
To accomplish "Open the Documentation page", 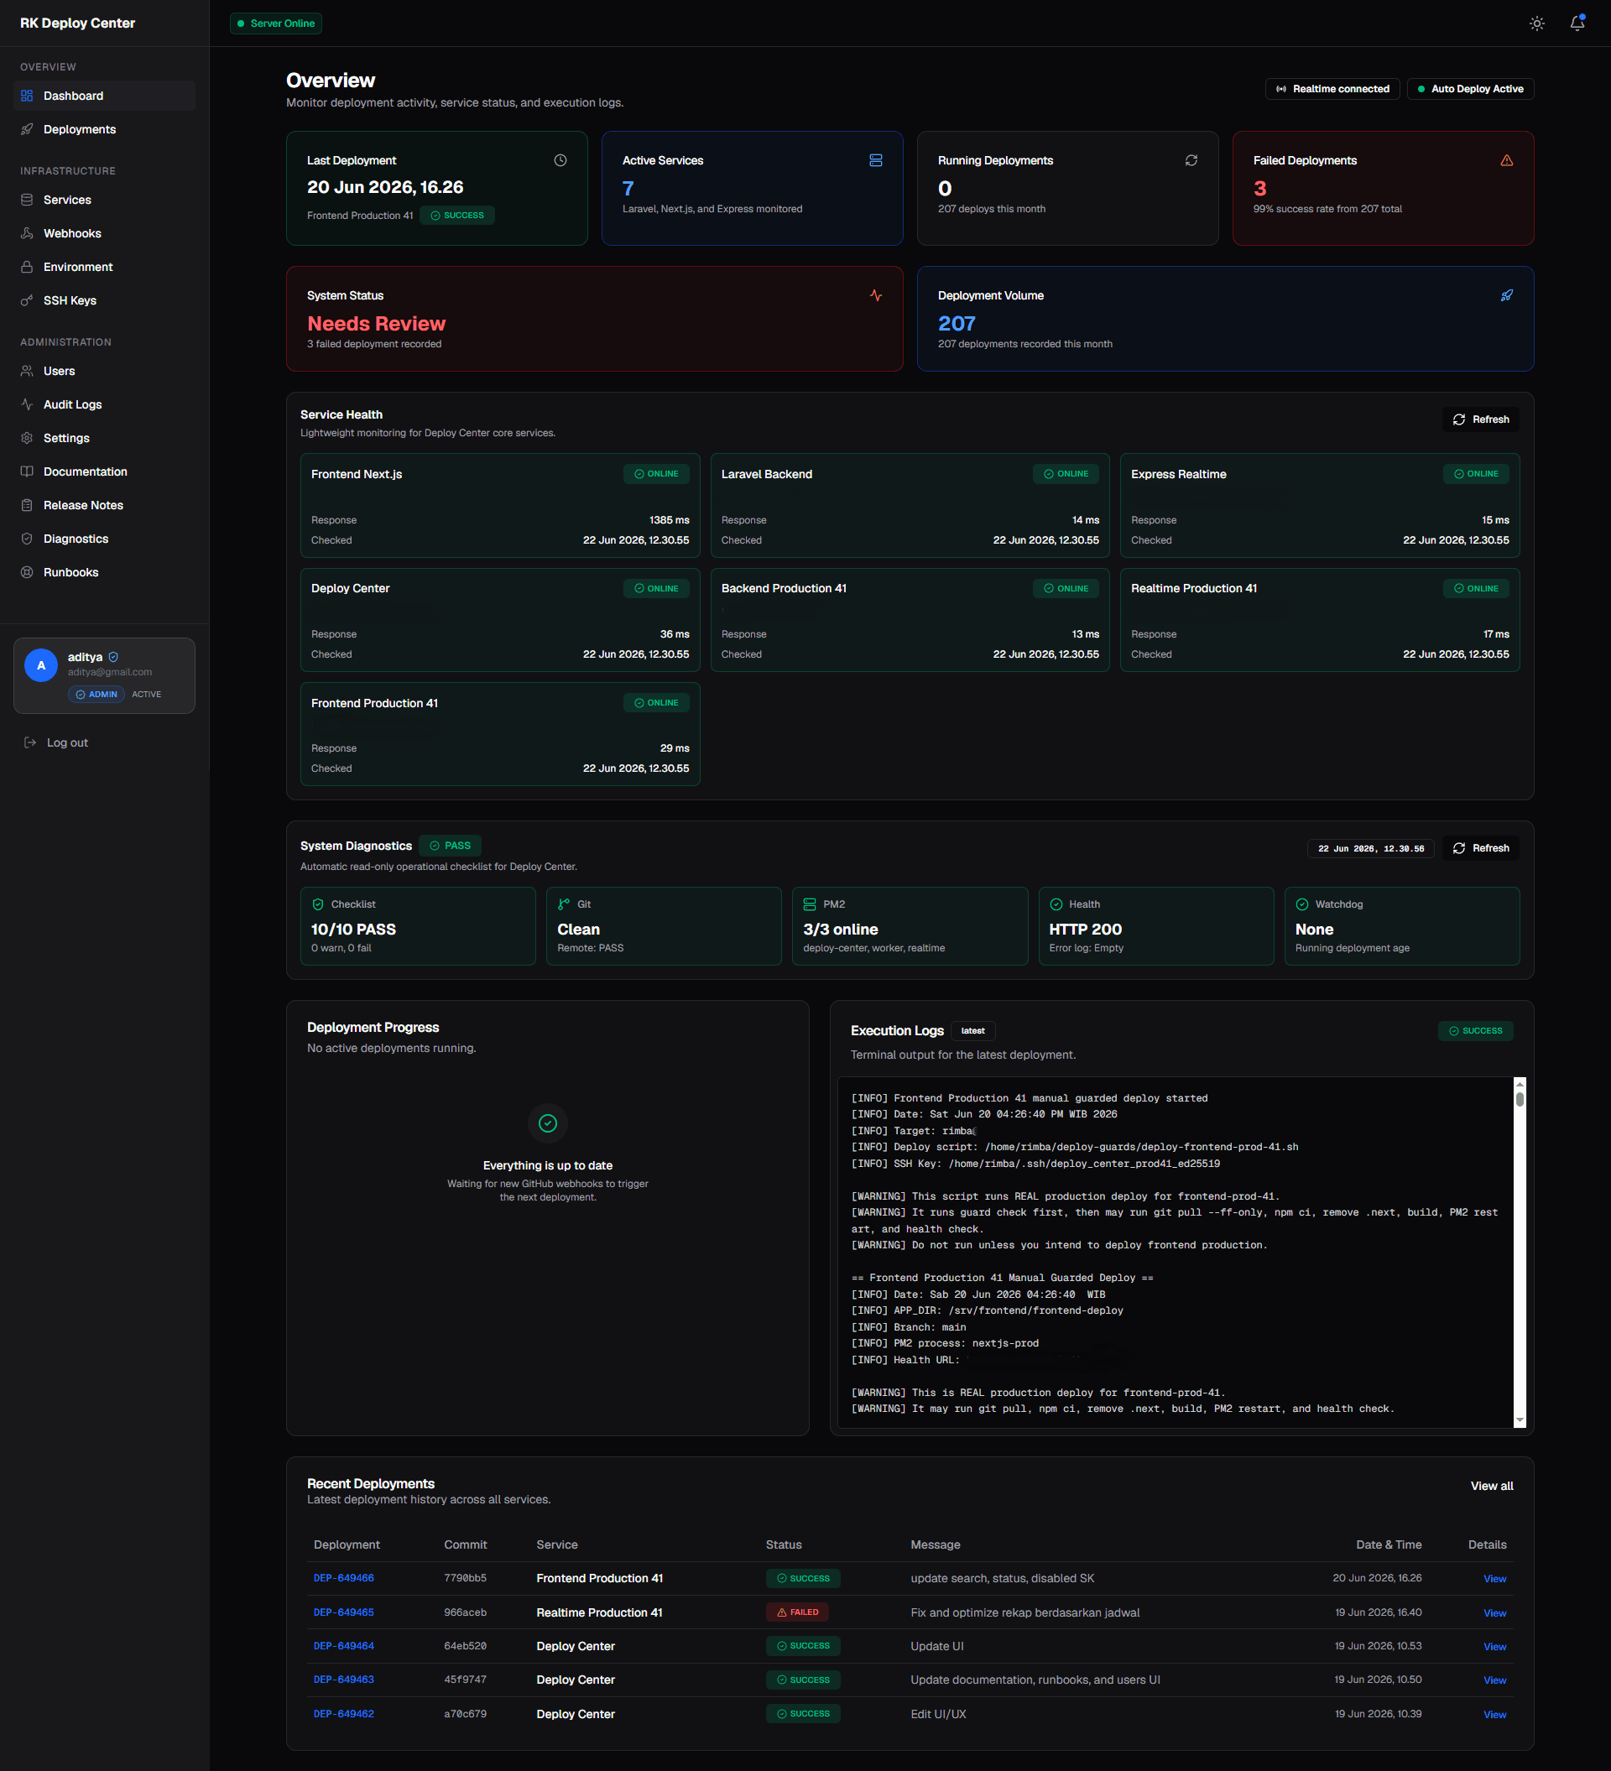I will (104, 471).
